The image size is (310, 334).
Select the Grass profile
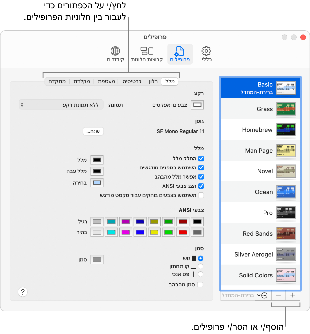point(260,109)
